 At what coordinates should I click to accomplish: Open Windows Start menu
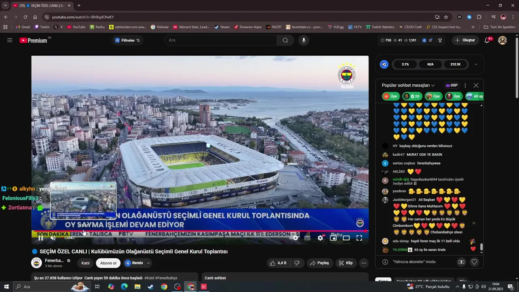[6, 287]
